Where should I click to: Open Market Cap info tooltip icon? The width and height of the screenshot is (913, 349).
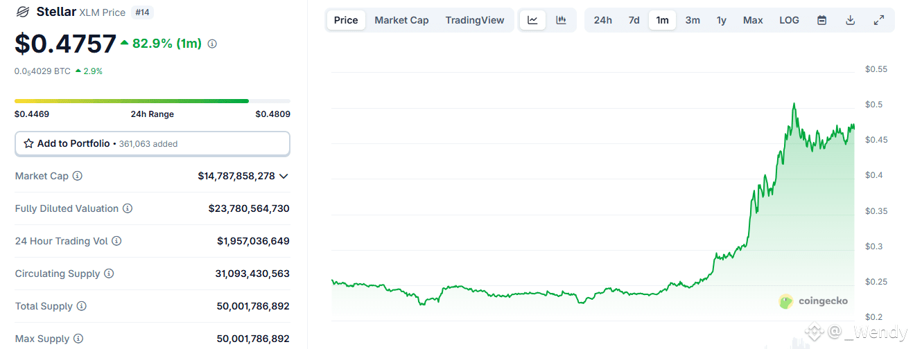pos(77,176)
